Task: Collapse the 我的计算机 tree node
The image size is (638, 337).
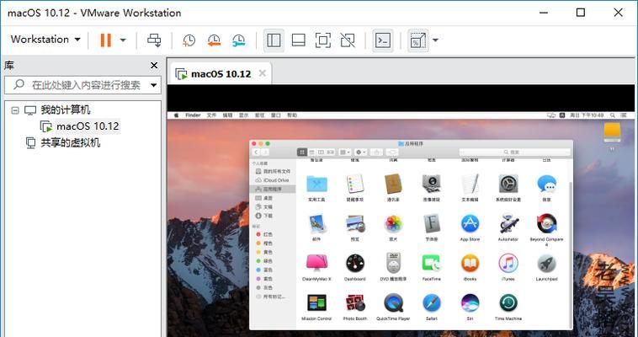Action: point(15,110)
